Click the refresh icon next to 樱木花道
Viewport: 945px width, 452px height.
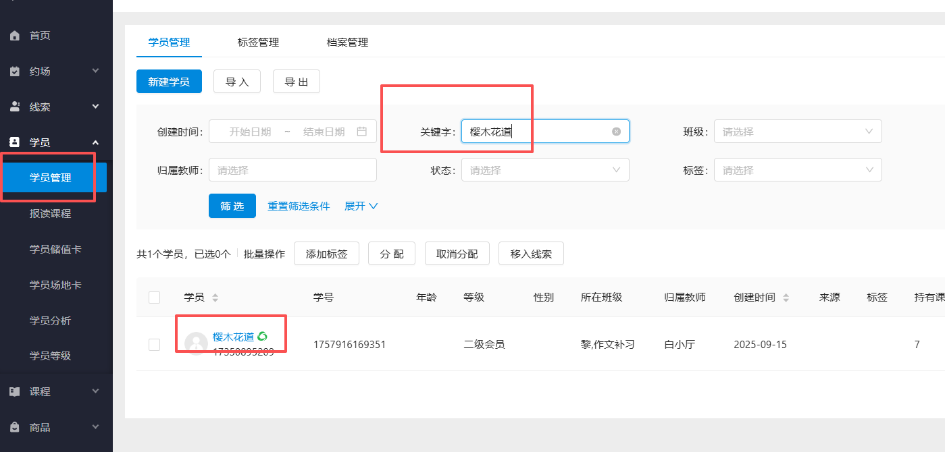[x=263, y=335]
